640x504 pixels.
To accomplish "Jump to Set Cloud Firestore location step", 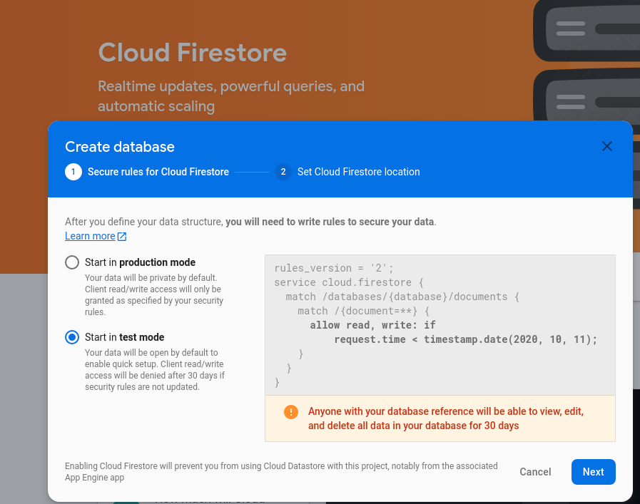I will 358,172.
